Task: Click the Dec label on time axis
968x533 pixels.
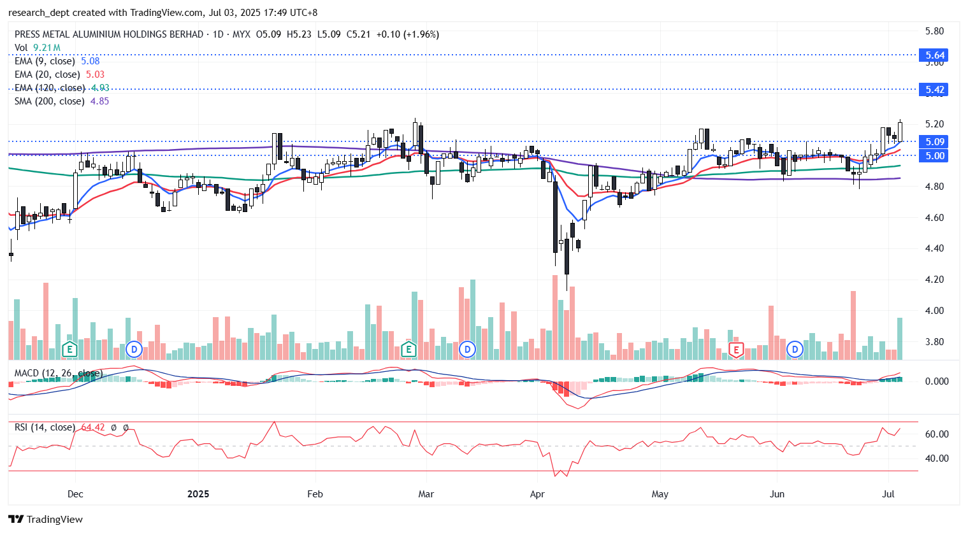Action: click(x=75, y=494)
